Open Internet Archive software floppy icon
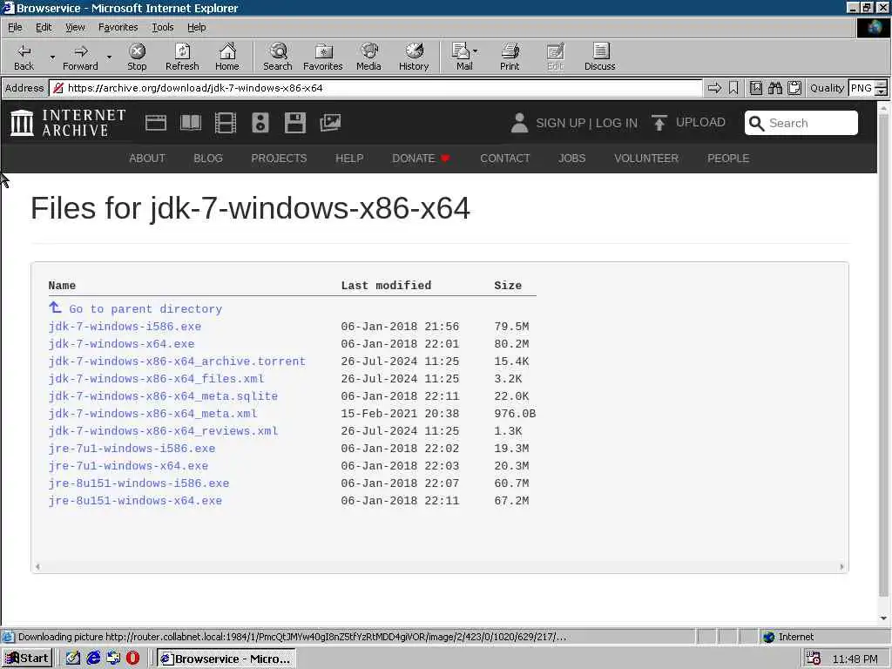 point(295,123)
